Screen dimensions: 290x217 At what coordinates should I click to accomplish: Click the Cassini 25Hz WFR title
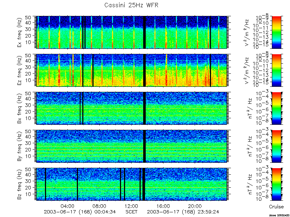[131, 5]
